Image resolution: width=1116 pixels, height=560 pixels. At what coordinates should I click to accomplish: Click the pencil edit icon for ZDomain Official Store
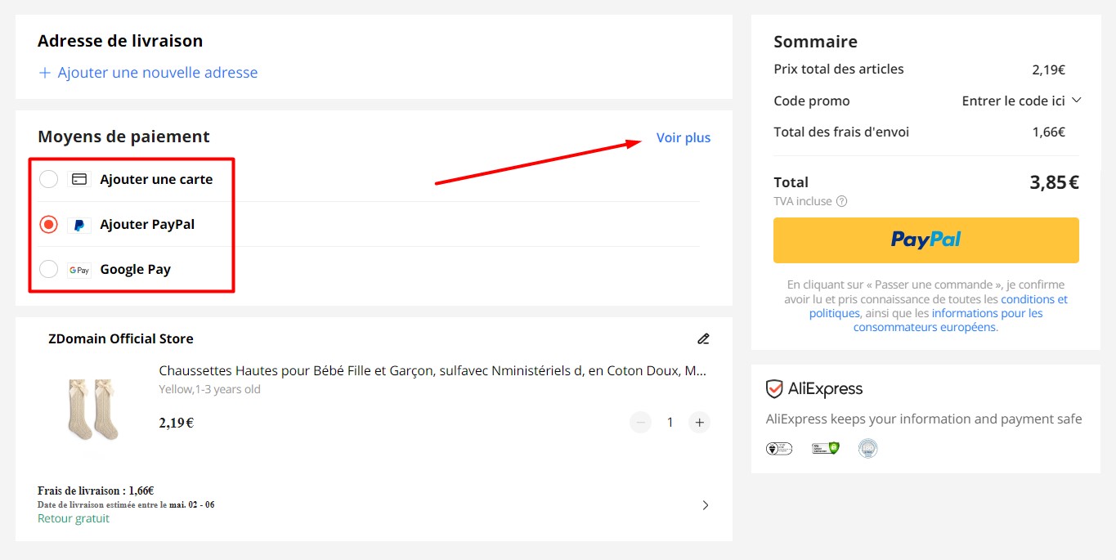tap(703, 338)
